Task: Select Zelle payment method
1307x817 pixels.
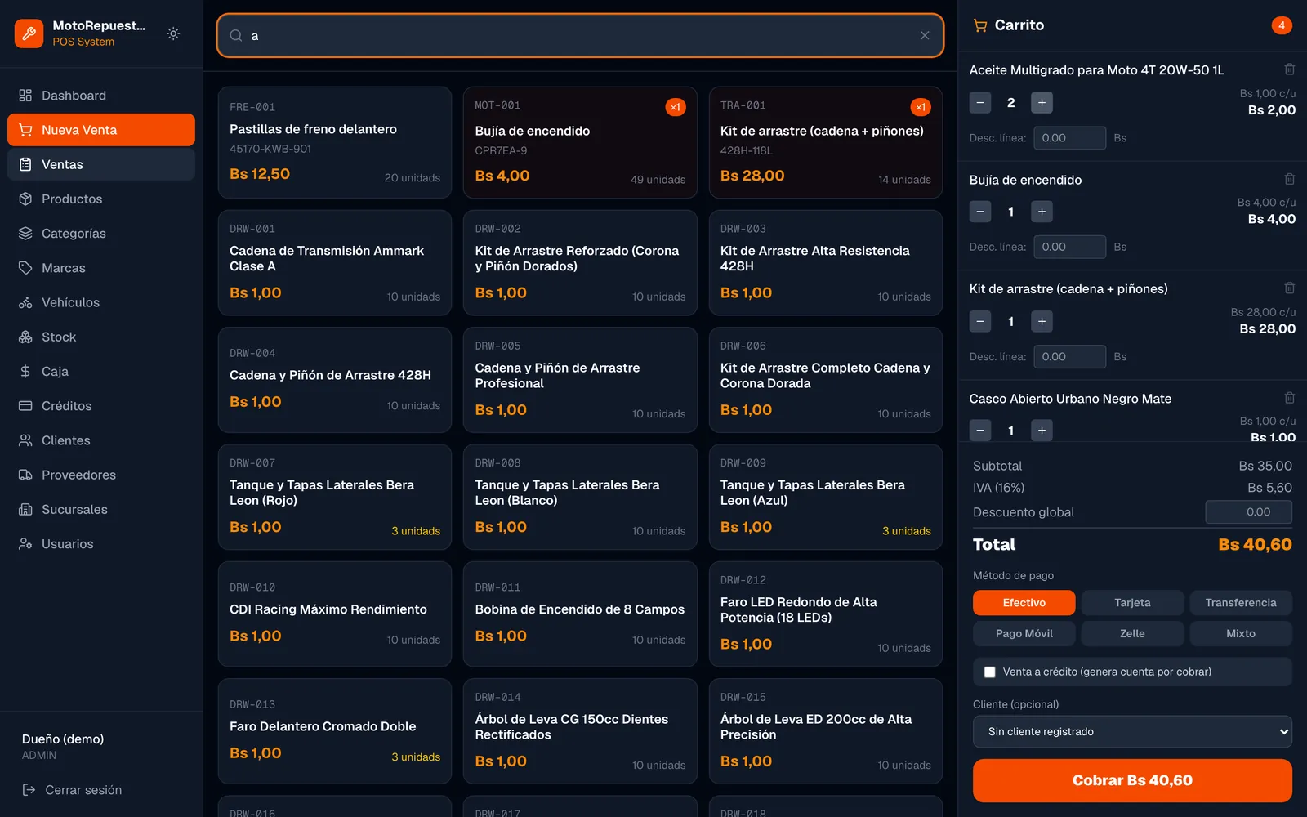Action: click(x=1132, y=633)
